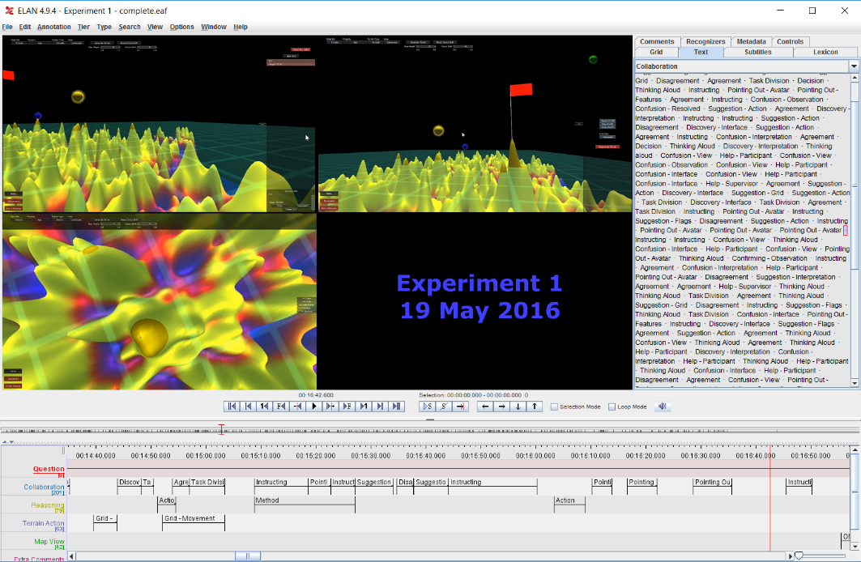The image size is (861, 562).
Task: Switch to the Subtitles tab
Action: click(757, 52)
